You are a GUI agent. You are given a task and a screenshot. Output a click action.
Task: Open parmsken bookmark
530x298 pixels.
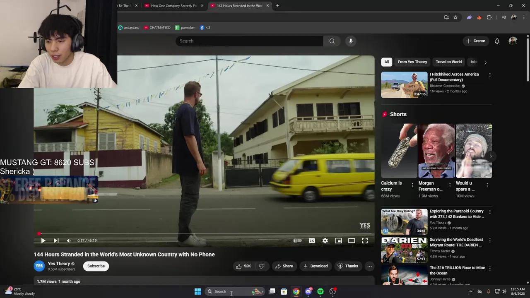[x=185, y=28]
